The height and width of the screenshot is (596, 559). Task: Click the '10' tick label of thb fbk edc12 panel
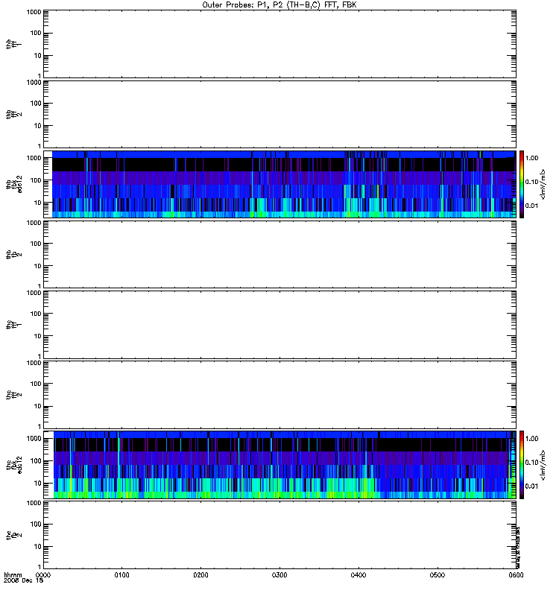coord(38,203)
